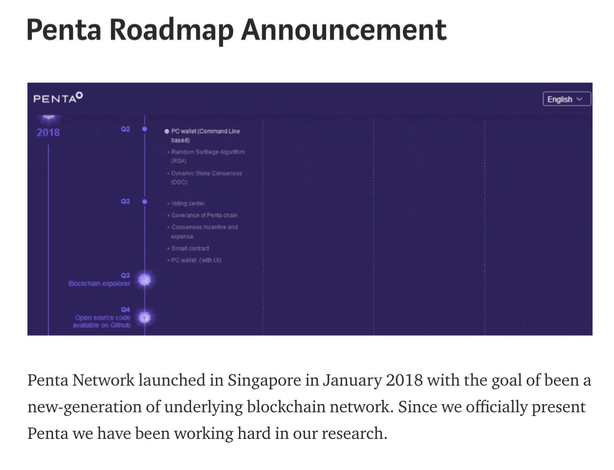Click the Github open source milestone icon
Screen dimensions: 614x470
click(144, 318)
